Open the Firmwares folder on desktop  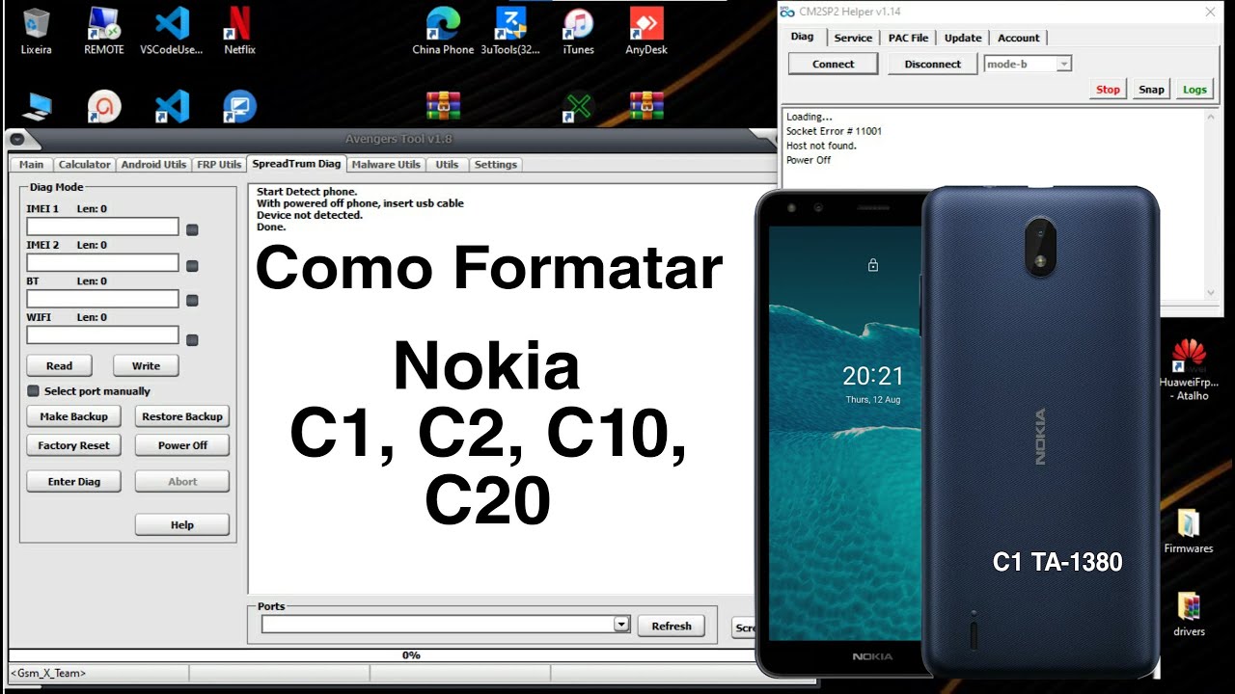(x=1189, y=531)
